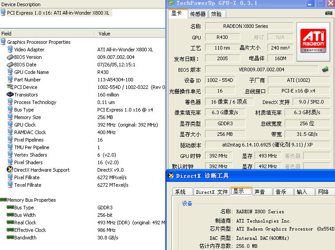335x250 pixels.
Task: Select the TMU Per Pipeline row
Action: [83, 147]
